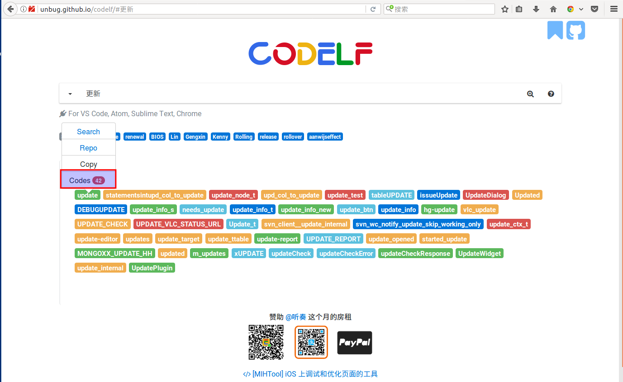Open the VS Code, Atom, Sublime Text link
623x382 pixels.
pos(135,114)
